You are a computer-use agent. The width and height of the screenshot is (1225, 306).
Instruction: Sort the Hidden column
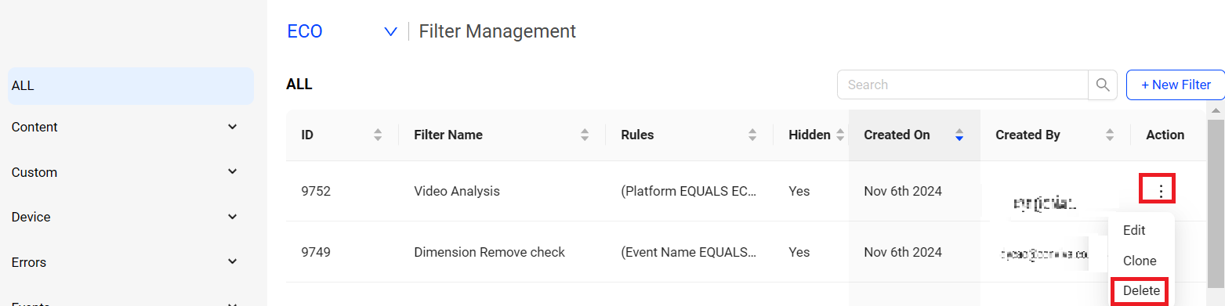[840, 135]
